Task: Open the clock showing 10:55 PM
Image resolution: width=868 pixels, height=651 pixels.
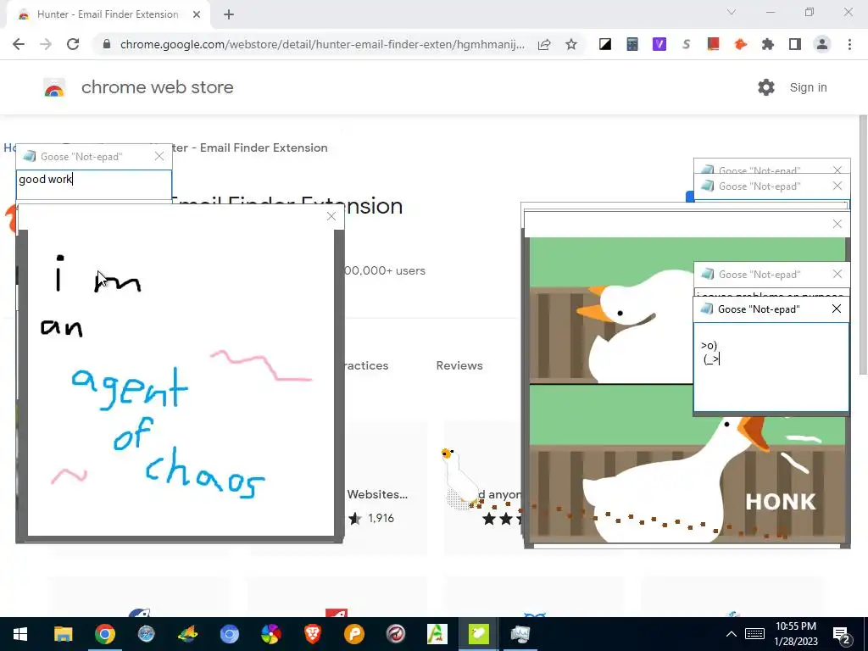Action: pyautogui.click(x=796, y=634)
